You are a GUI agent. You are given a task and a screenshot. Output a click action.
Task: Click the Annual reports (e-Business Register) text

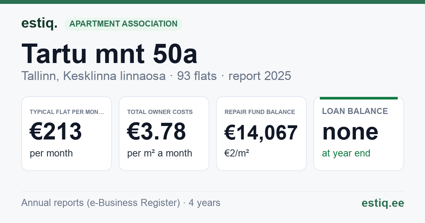click(x=101, y=203)
